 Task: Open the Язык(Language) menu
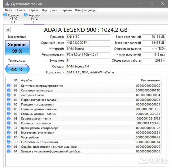click(86, 10)
